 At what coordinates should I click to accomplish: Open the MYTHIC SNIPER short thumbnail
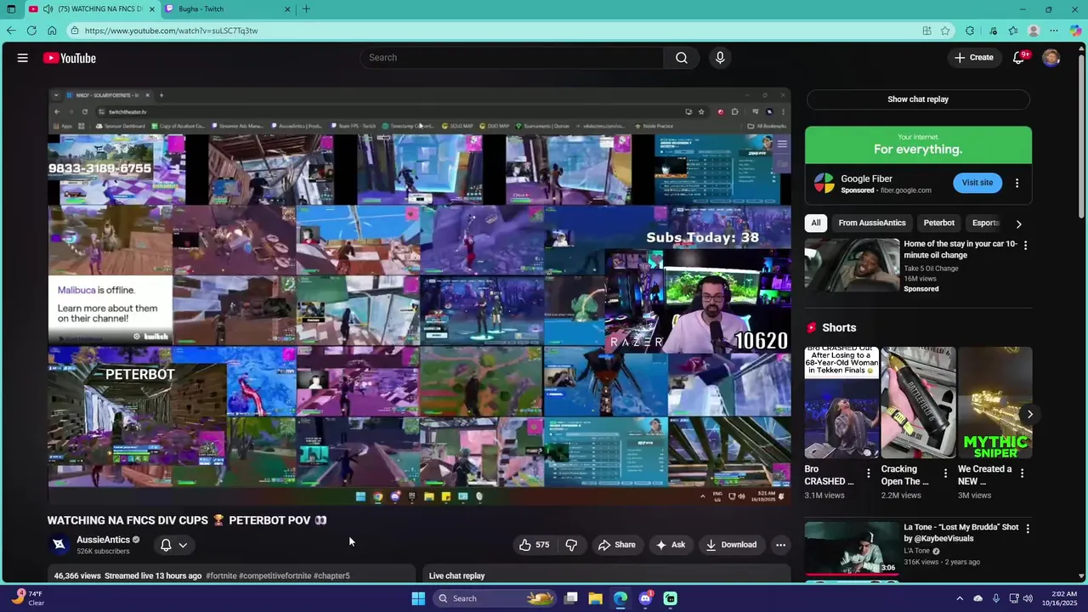click(x=995, y=403)
